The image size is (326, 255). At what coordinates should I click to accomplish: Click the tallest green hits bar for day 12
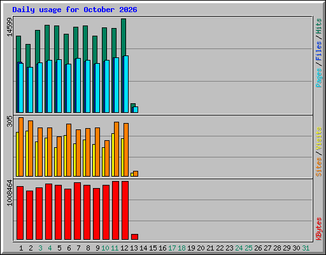pos(124,37)
